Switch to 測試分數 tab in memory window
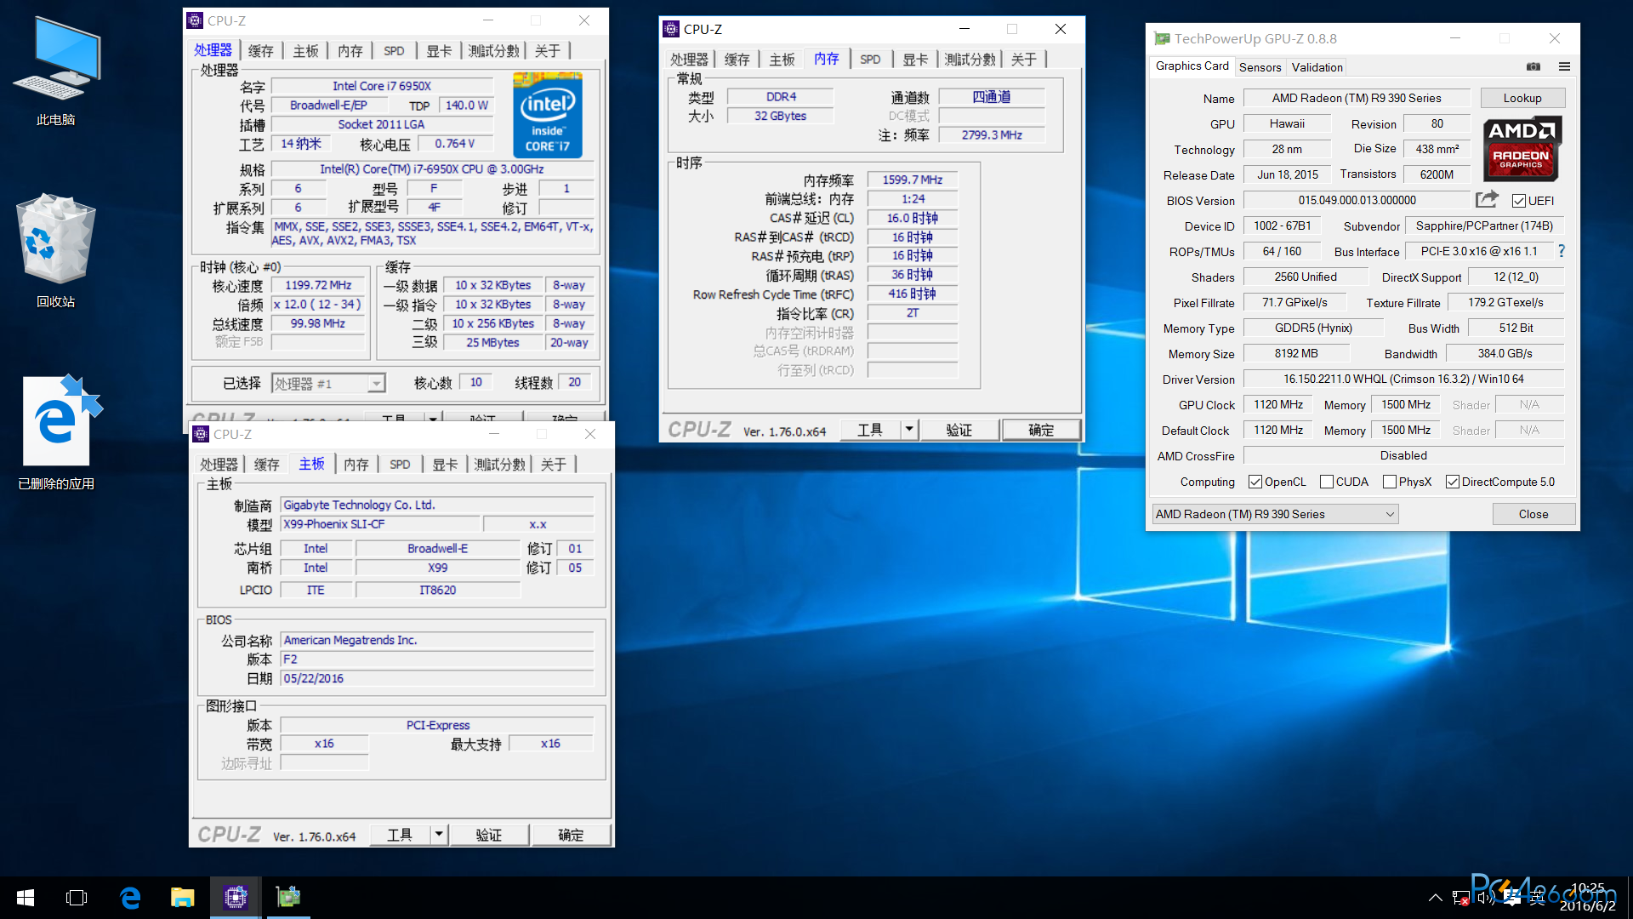This screenshot has width=1633, height=919. coord(970,60)
